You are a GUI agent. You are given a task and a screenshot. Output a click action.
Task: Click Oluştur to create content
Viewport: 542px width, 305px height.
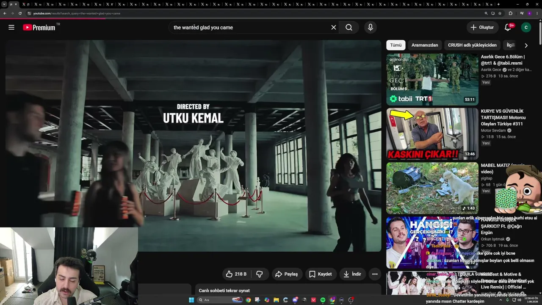(482, 28)
